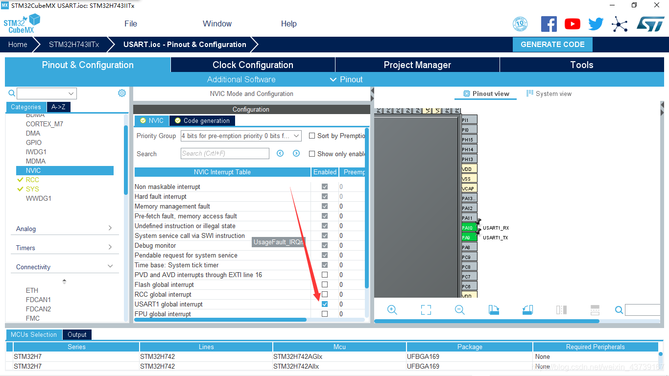669x376 pixels.
Task: Rotate pinout clockwise icon
Action: coord(494,310)
